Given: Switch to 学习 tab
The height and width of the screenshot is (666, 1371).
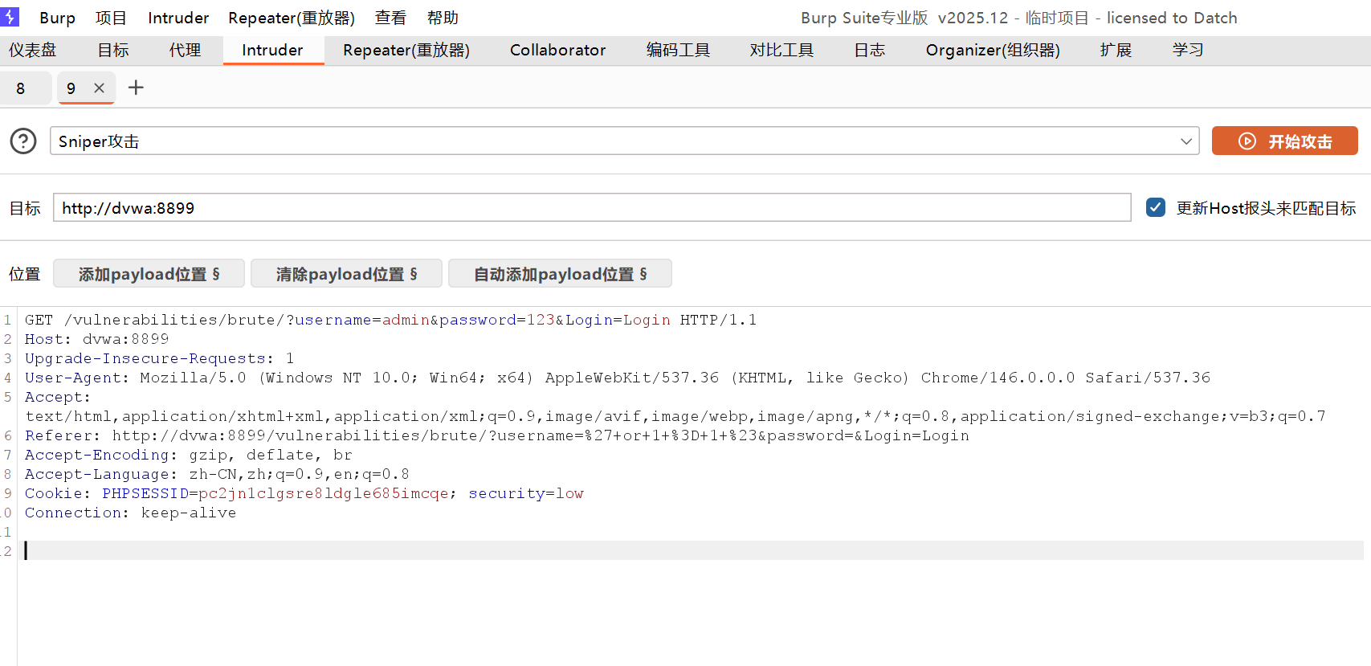Looking at the screenshot, I should pyautogui.click(x=1188, y=50).
